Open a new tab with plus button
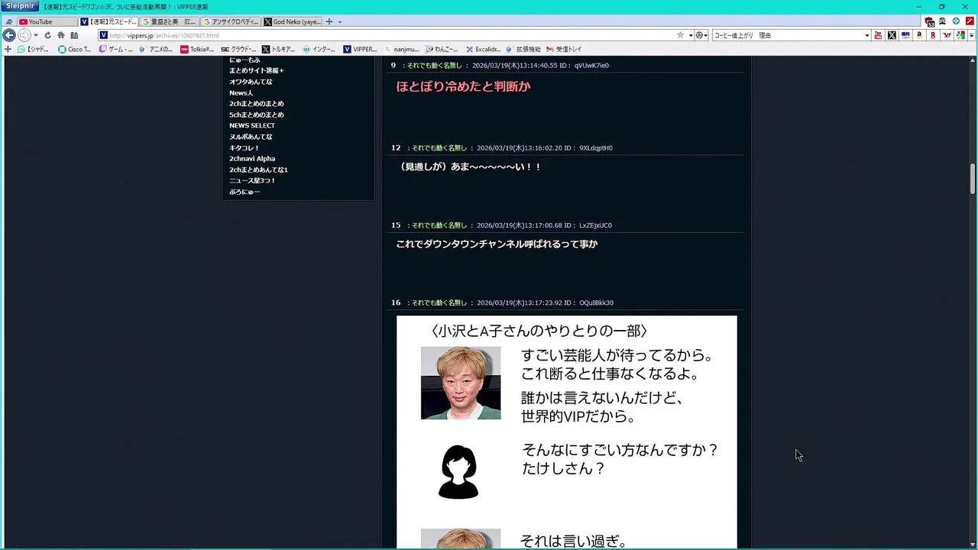 329,21
